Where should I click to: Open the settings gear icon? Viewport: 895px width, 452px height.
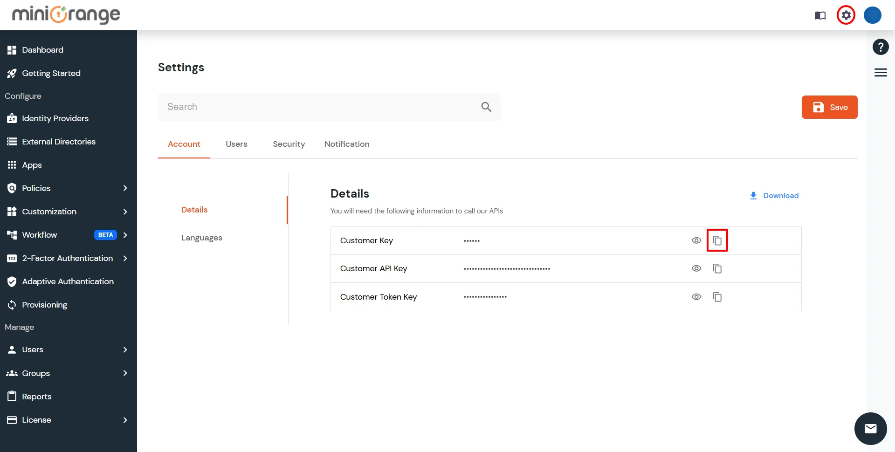click(x=846, y=15)
